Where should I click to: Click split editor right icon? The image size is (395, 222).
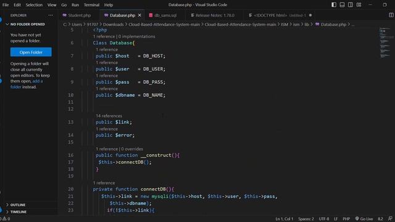point(391,15)
